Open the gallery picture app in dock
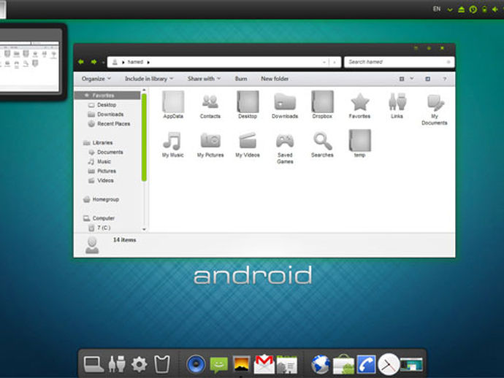 [241, 365]
